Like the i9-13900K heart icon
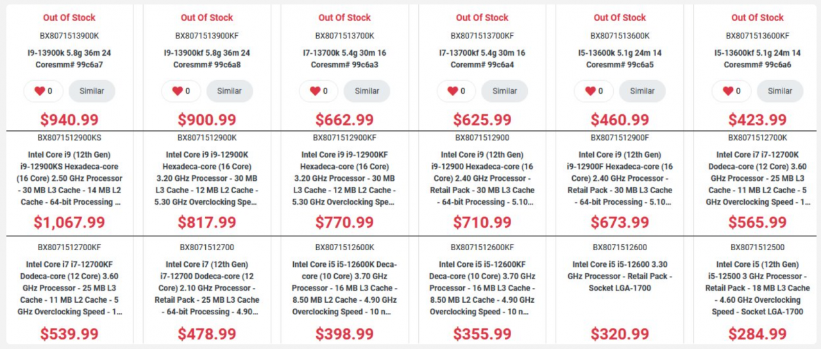Image resolution: width=821 pixels, height=349 pixels. point(40,91)
